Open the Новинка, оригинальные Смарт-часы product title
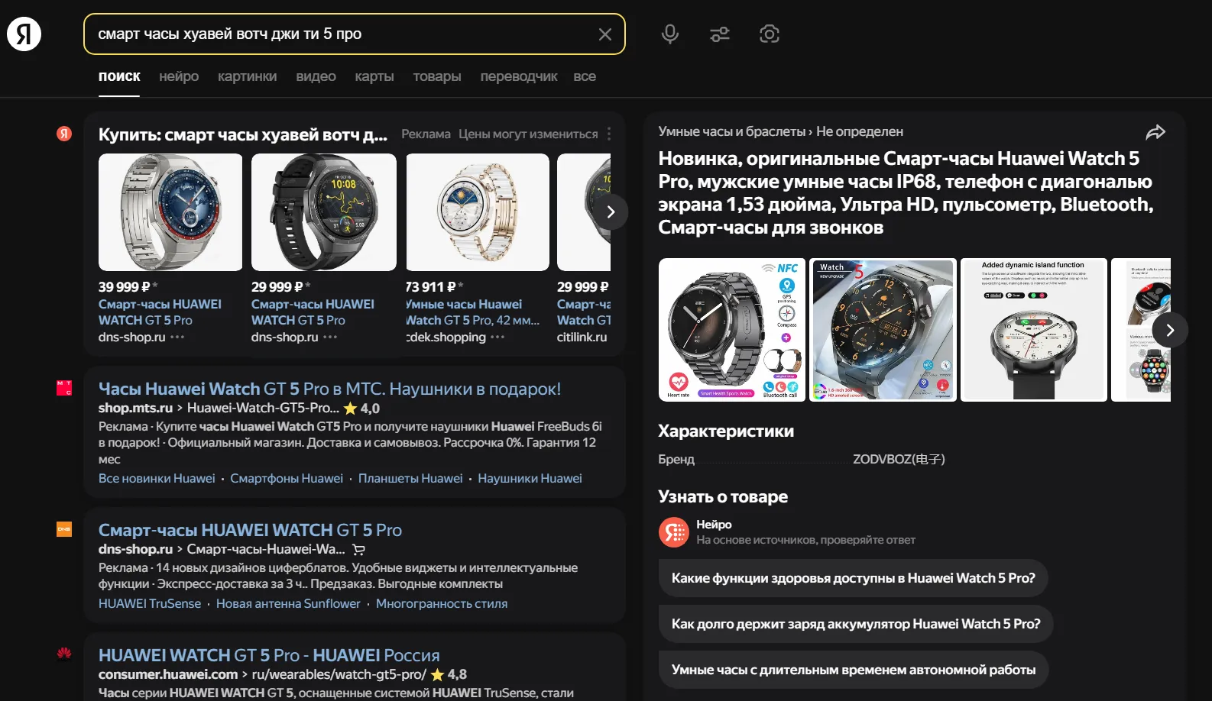Image resolution: width=1212 pixels, height=701 pixels. pyautogui.click(x=906, y=193)
